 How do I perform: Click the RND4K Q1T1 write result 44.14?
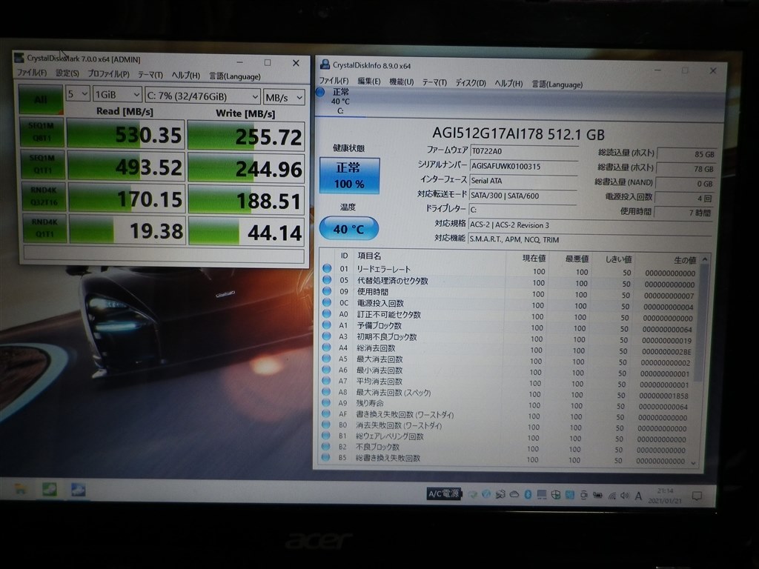click(247, 231)
